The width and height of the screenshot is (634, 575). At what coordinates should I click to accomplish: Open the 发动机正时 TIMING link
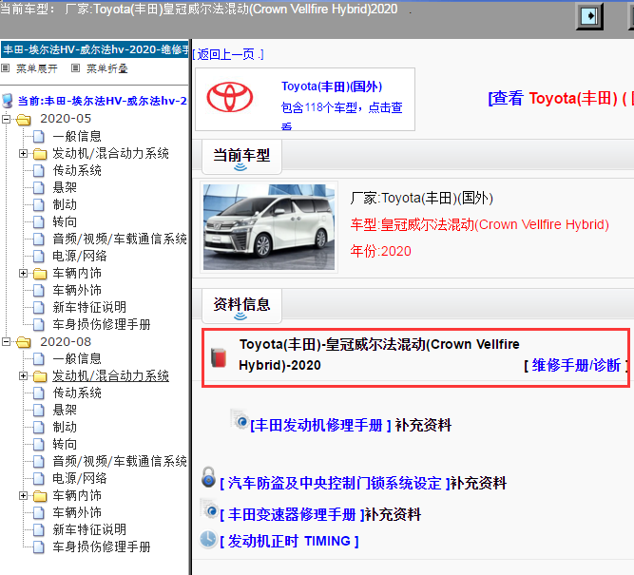click(x=290, y=541)
